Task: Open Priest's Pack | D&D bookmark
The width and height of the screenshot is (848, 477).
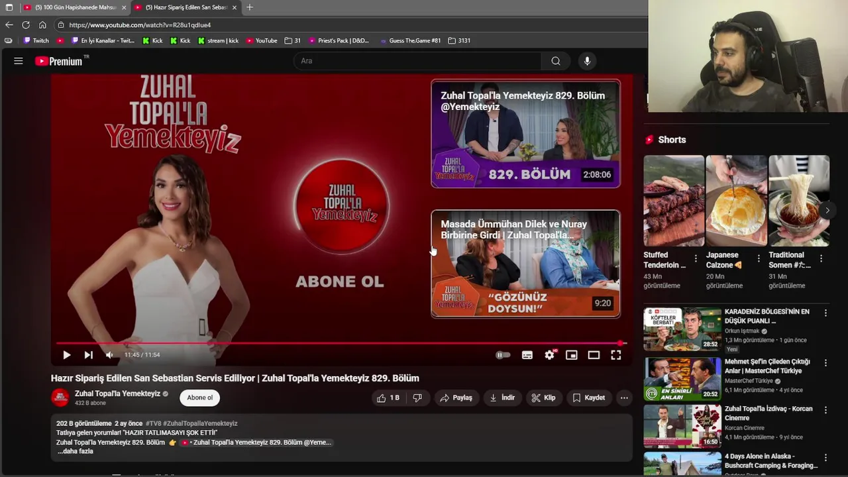Action: click(x=339, y=40)
